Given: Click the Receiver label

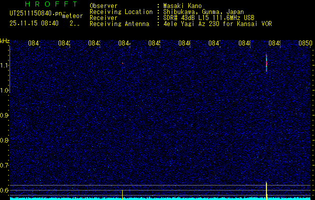Looking at the screenshot, I should pos(104,17).
